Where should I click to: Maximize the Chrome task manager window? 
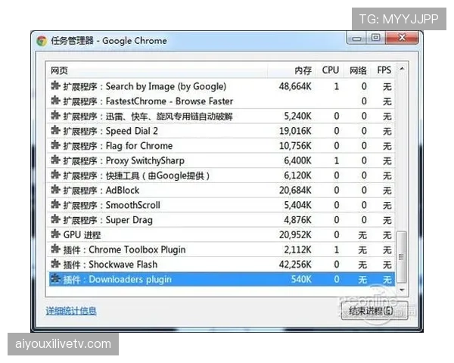376,38
